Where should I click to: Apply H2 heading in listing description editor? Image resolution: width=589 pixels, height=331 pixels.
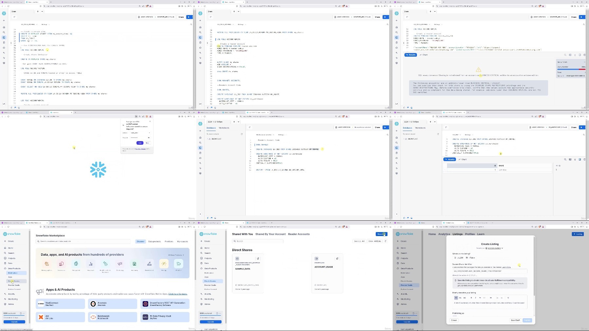(x=465, y=298)
